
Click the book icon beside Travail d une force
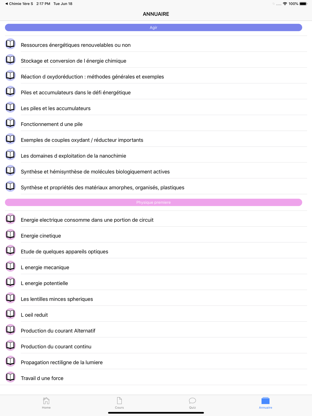click(10, 377)
